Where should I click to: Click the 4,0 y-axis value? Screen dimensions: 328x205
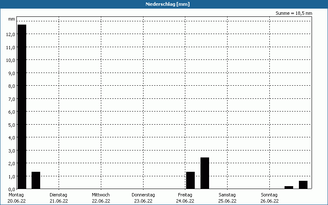(x=12, y=138)
